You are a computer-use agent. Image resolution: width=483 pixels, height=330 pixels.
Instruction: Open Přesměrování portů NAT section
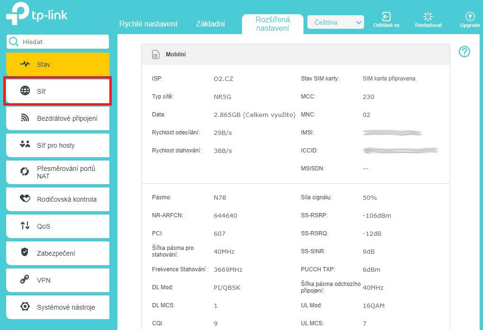coord(58,172)
